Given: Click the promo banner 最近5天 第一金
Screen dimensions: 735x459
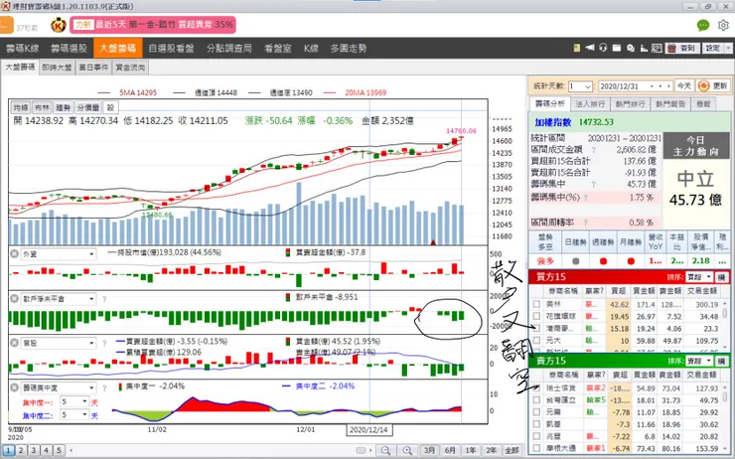Looking at the screenshot, I should point(152,25).
